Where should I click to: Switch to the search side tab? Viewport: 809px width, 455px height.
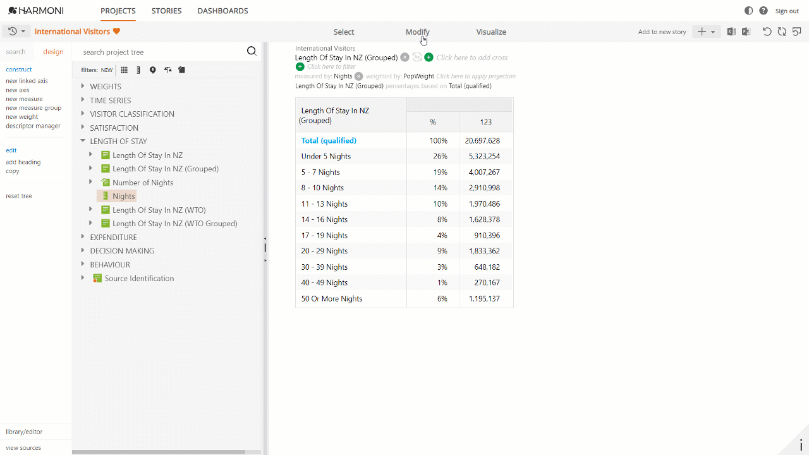coord(16,52)
